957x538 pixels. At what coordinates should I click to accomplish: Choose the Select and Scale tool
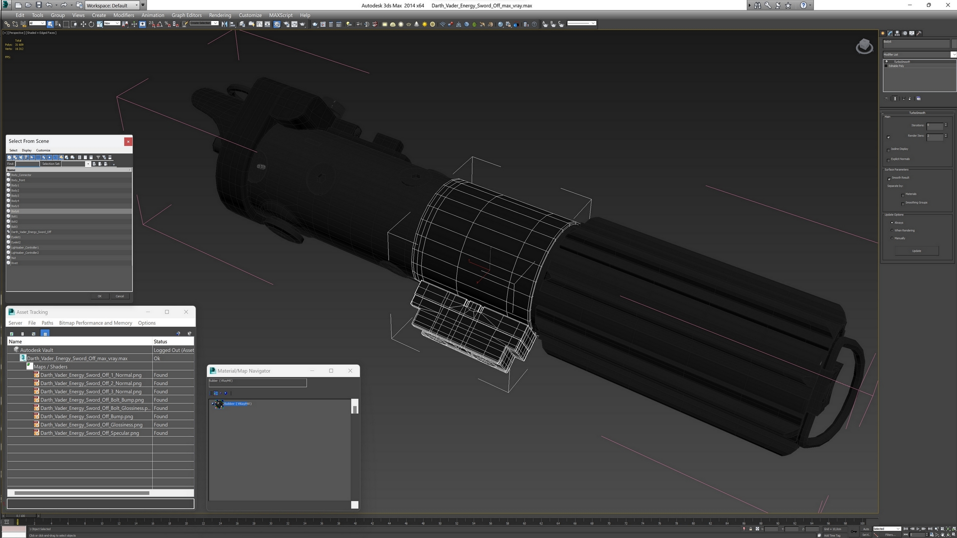coord(100,24)
